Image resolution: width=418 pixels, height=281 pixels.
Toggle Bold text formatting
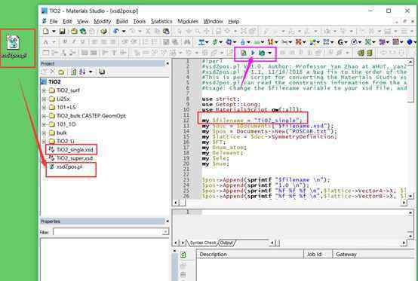[65, 41]
